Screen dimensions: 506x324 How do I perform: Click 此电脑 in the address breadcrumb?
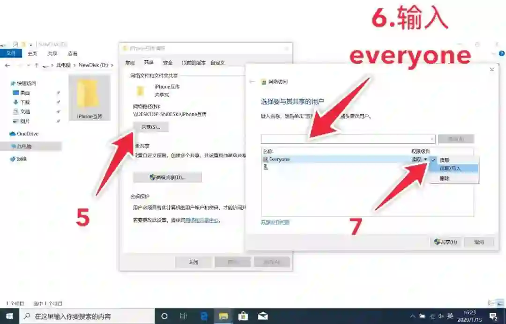pyautogui.click(x=63, y=65)
